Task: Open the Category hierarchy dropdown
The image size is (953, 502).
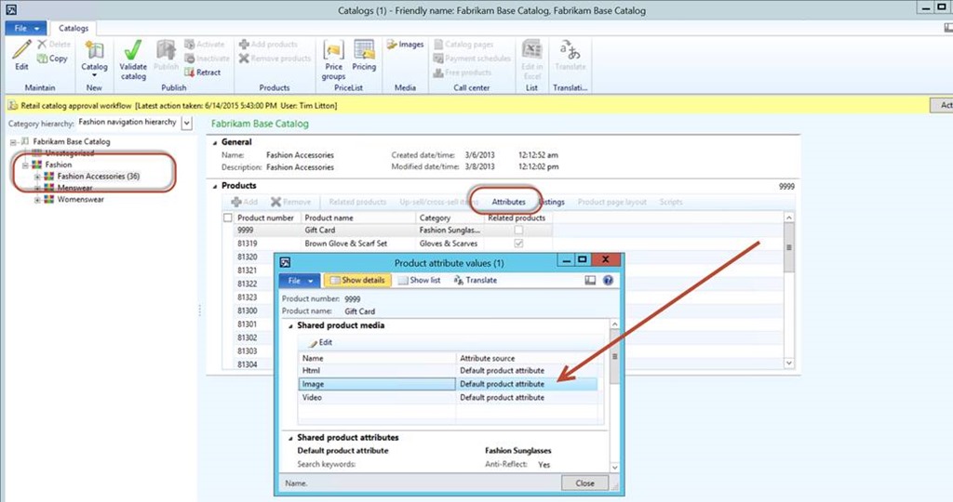Action: 187,122
